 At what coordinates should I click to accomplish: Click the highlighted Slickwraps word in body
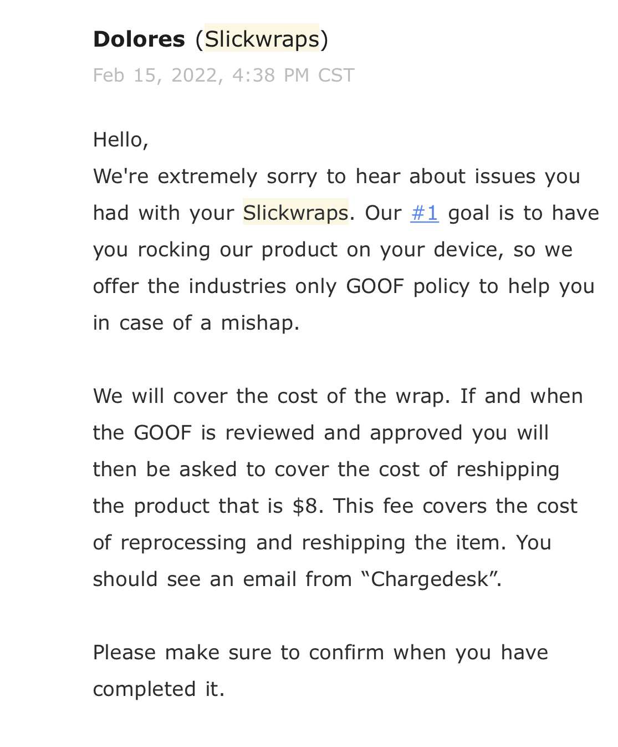(295, 213)
